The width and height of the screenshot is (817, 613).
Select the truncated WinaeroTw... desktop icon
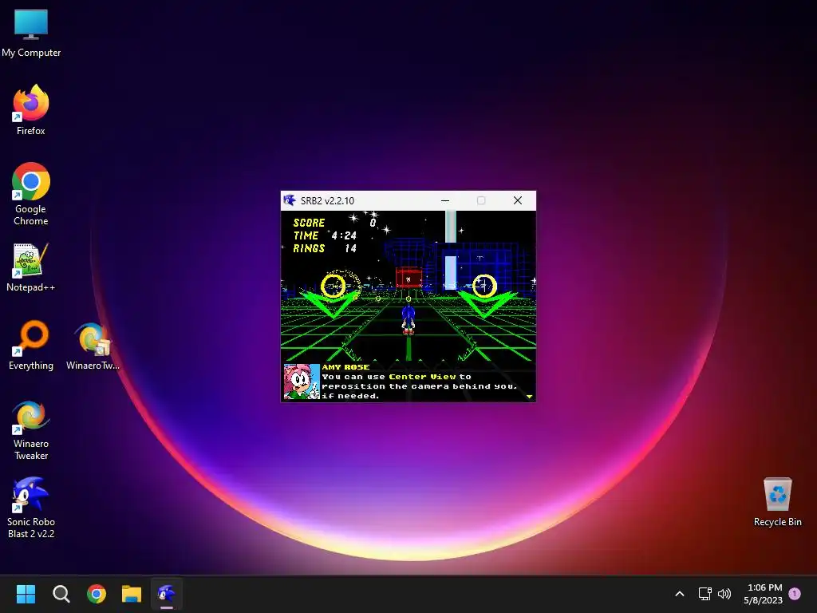click(93, 346)
